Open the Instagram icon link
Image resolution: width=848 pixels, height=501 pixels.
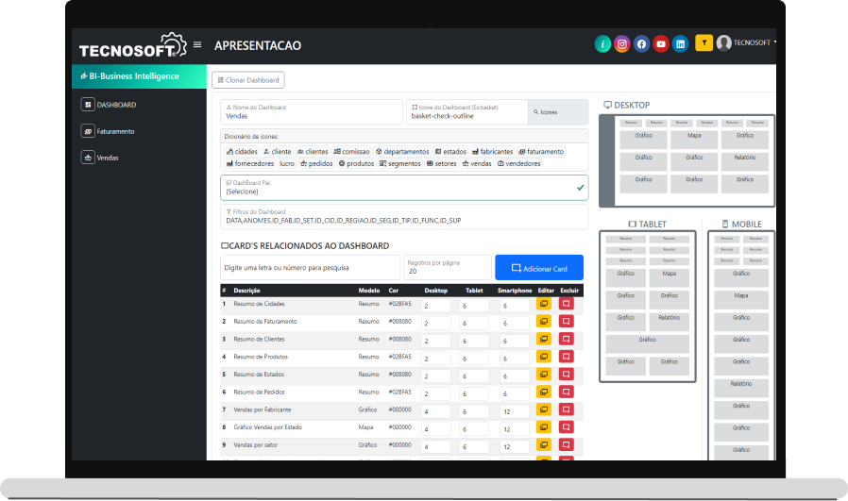point(622,43)
